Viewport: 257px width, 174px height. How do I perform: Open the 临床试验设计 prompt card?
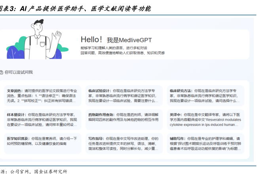point(125,95)
